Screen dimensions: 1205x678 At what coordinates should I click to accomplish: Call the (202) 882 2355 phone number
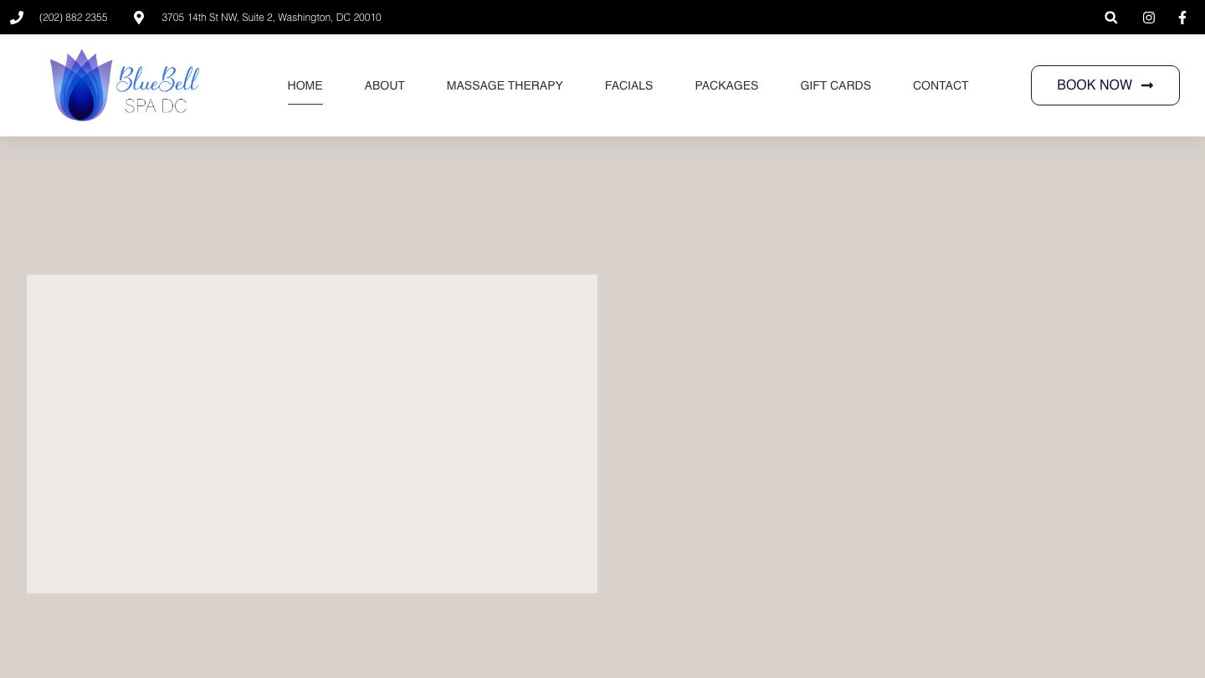pos(74,18)
